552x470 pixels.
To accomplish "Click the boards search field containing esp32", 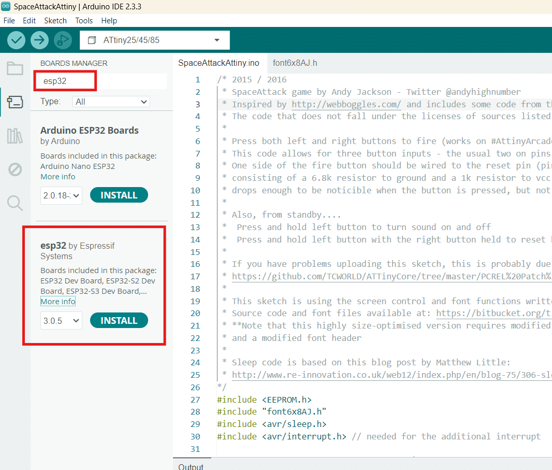I will [x=102, y=81].
